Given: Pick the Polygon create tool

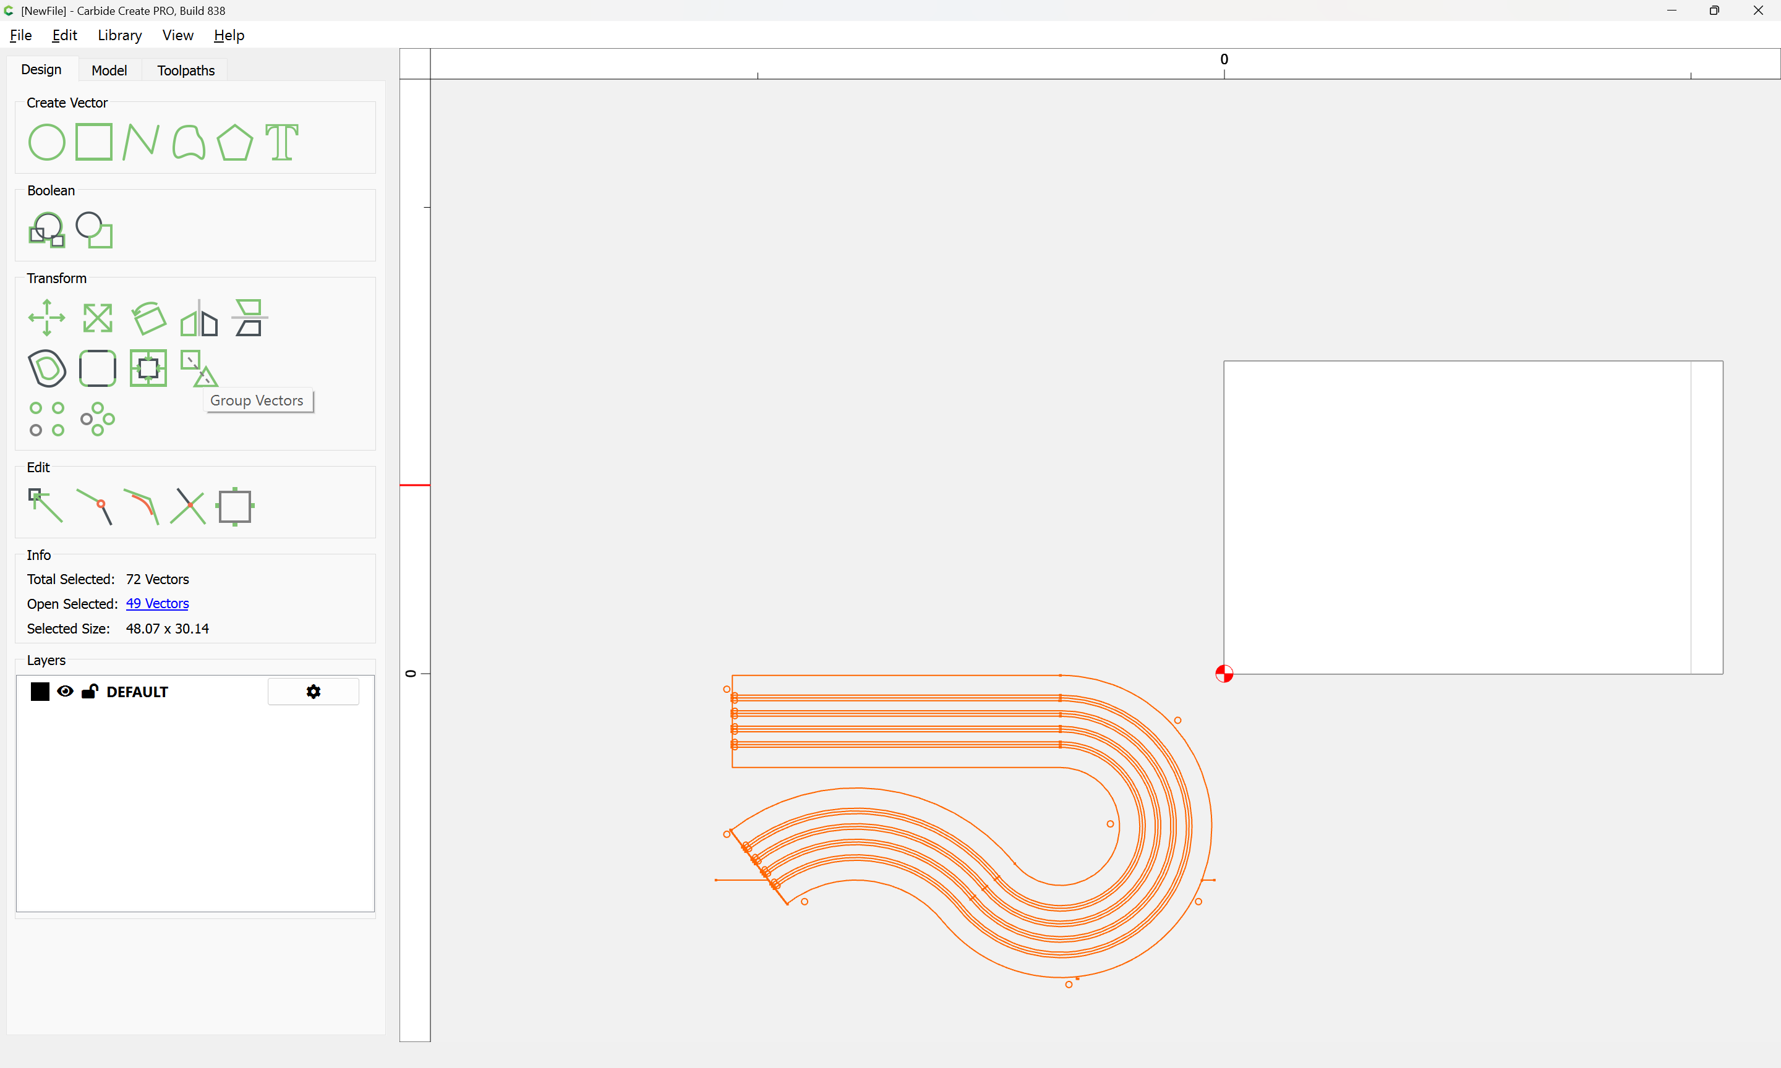Looking at the screenshot, I should [x=234, y=142].
